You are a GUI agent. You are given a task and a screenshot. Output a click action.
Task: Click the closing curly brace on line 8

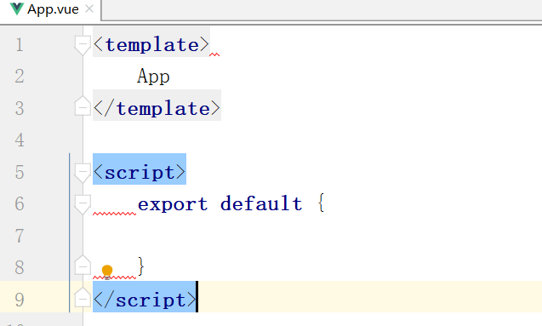point(140,266)
